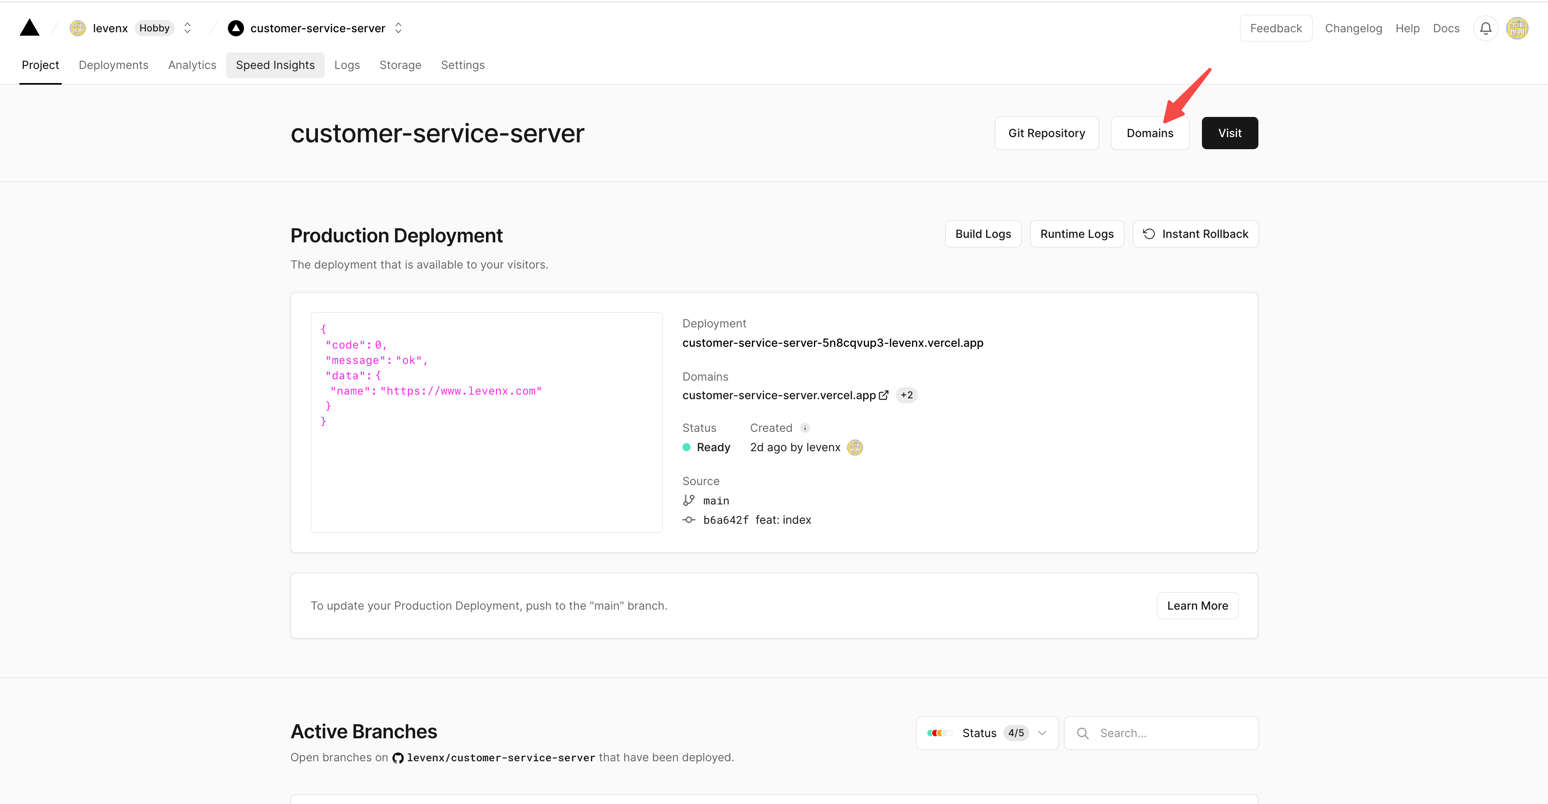Click the '2d ago by levenx' text
Image resolution: width=1548 pixels, height=804 pixels.
[x=795, y=447]
